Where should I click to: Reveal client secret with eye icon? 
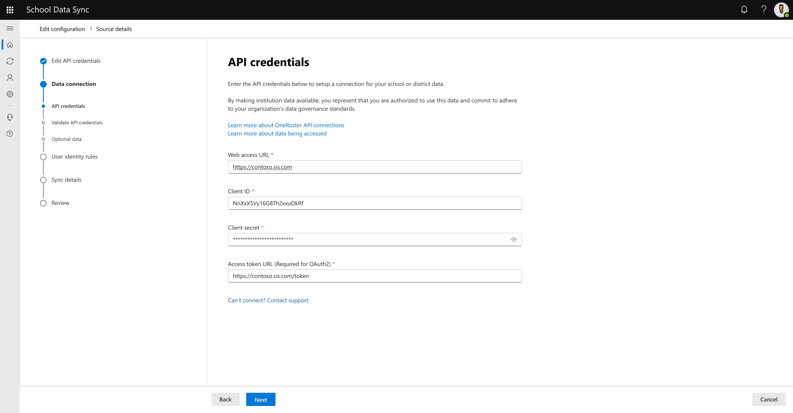[x=514, y=240]
